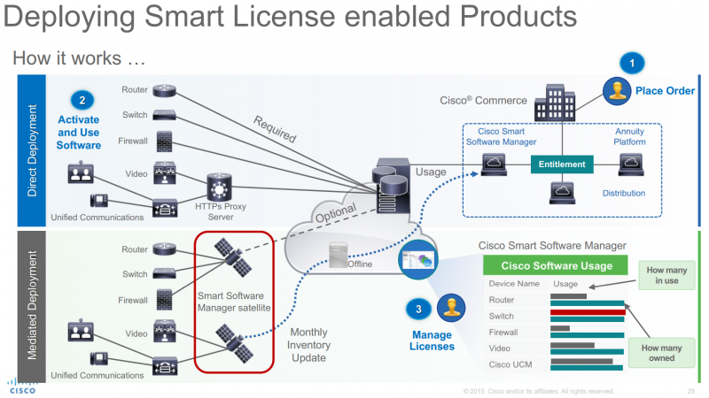Image resolution: width=709 pixels, height=398 pixels.
Task: Click the Distribution laptop cloud icon
Action: (x=563, y=193)
